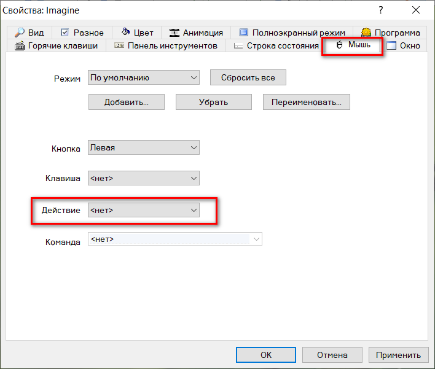435x369 pixels.
Task: Click the Добавить... button
Action: (x=126, y=103)
